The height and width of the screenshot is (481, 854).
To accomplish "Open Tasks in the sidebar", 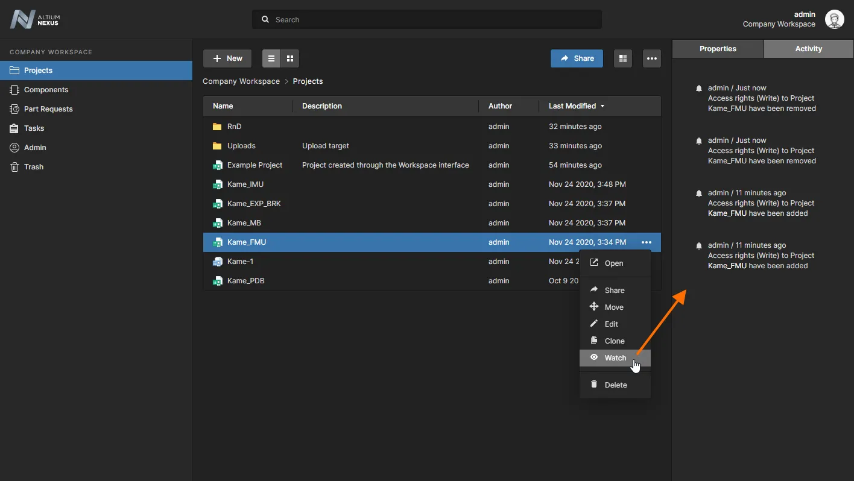I will pyautogui.click(x=96, y=128).
